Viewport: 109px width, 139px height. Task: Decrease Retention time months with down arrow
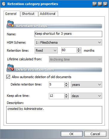tap(79, 51)
